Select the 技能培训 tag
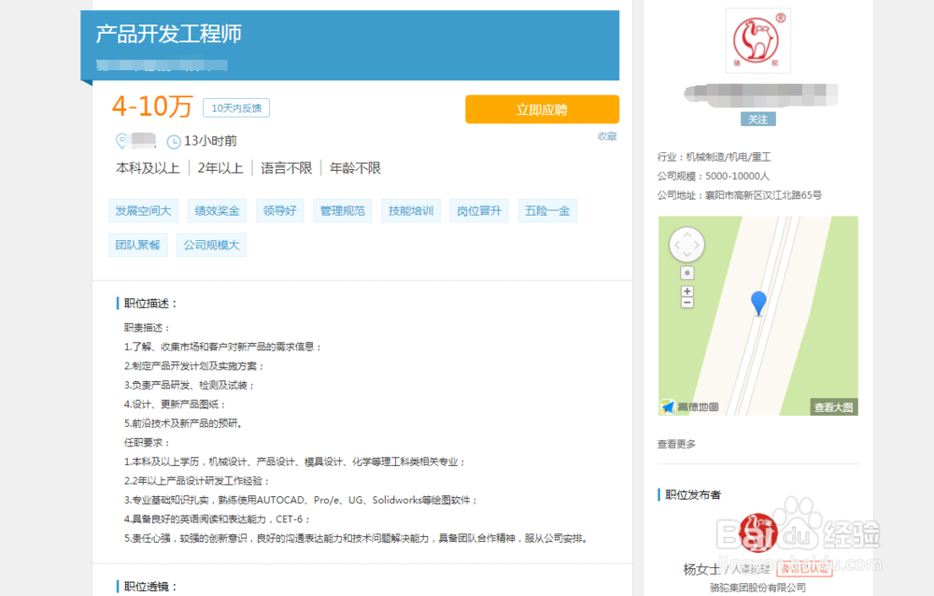The width and height of the screenshot is (934, 596). pyautogui.click(x=411, y=210)
